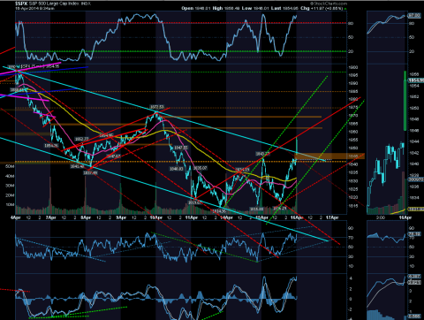
Task: Click the 90 level on lower RSI axis
Action: click(x=351, y=228)
